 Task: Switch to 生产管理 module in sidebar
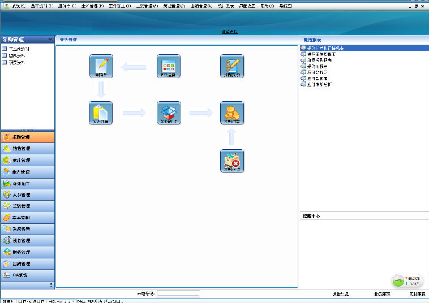pos(28,172)
